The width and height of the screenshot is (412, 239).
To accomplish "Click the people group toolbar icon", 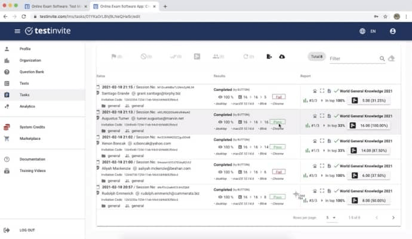I will pyautogui.click(x=216, y=57).
